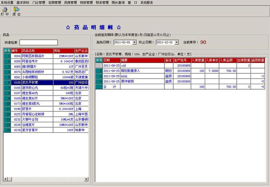Select drug 0004 阿斯匹林肠溶片
This screenshot has width=270, height=187.
click(x=46, y=56)
